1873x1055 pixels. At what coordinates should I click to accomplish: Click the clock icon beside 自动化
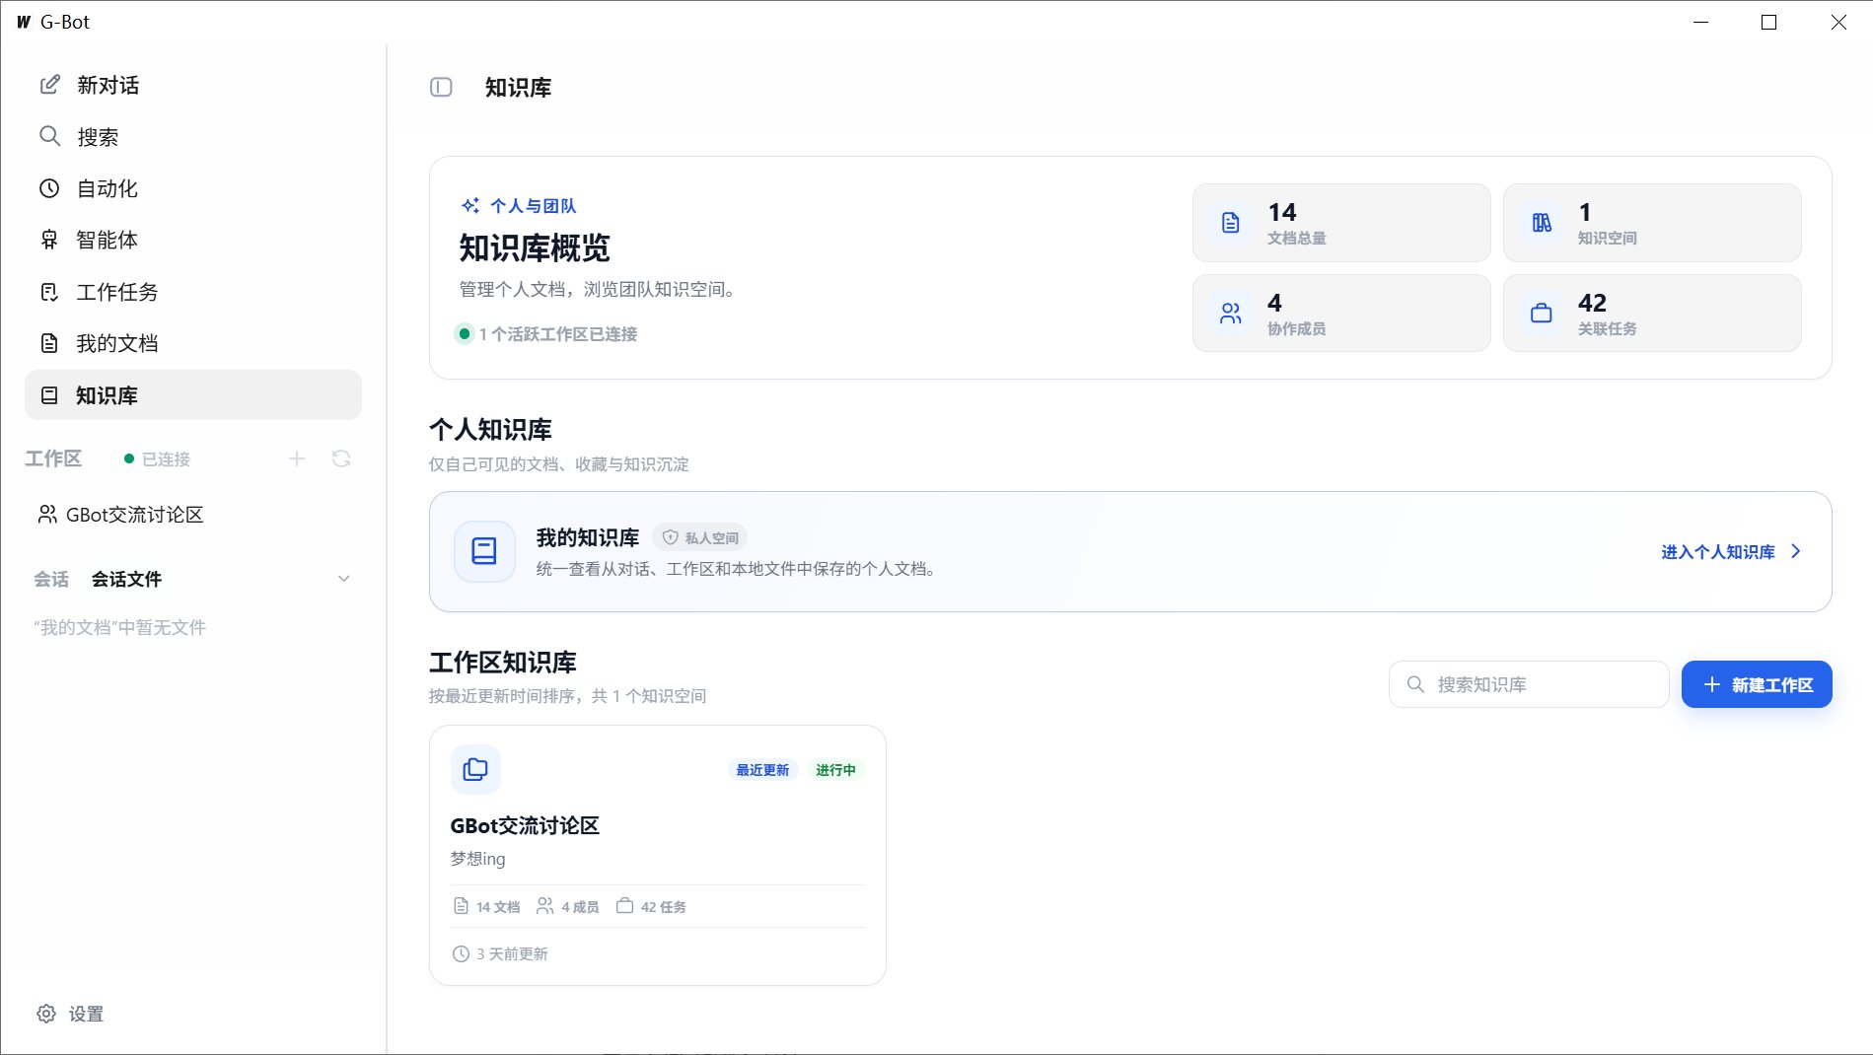coord(49,188)
